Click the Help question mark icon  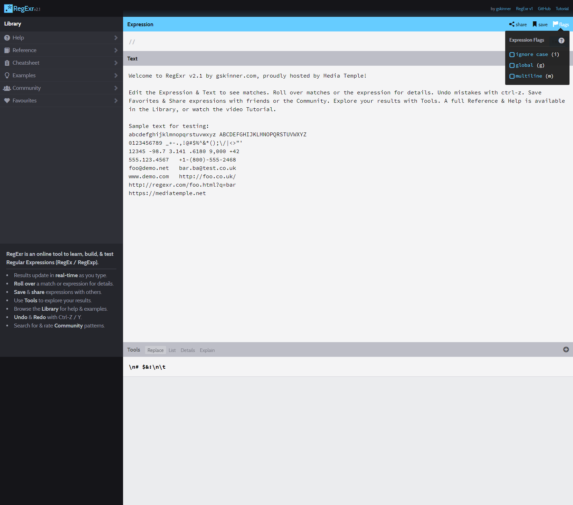(x=7, y=38)
